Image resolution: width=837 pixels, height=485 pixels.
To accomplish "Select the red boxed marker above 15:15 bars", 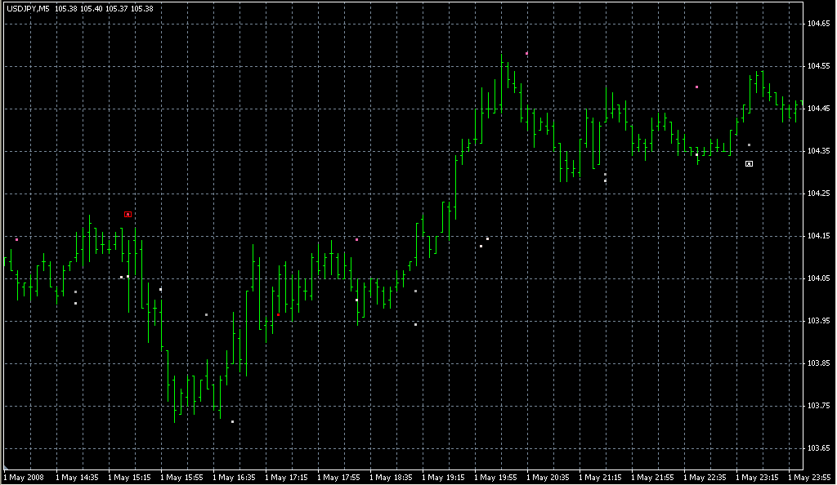I will (x=128, y=214).
